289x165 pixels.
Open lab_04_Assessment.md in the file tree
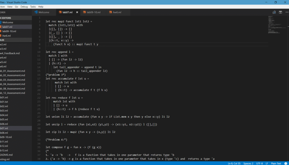pyautogui.click(x=16, y=84)
